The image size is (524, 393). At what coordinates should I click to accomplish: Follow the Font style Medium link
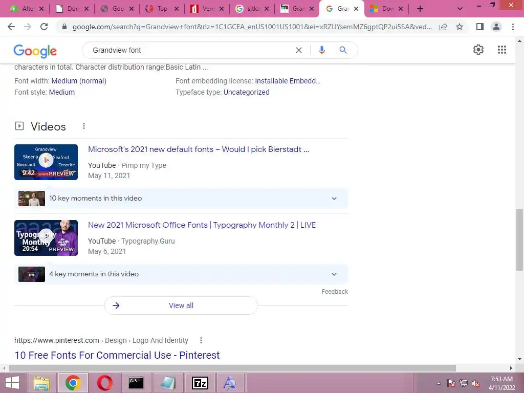point(62,92)
